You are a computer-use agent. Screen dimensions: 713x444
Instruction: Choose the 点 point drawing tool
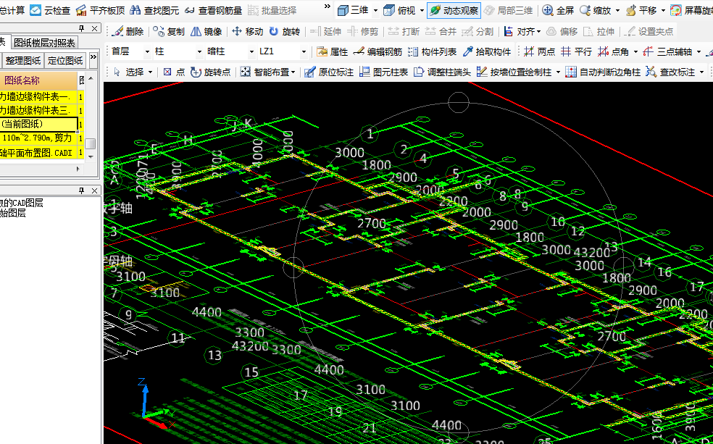[x=174, y=72]
